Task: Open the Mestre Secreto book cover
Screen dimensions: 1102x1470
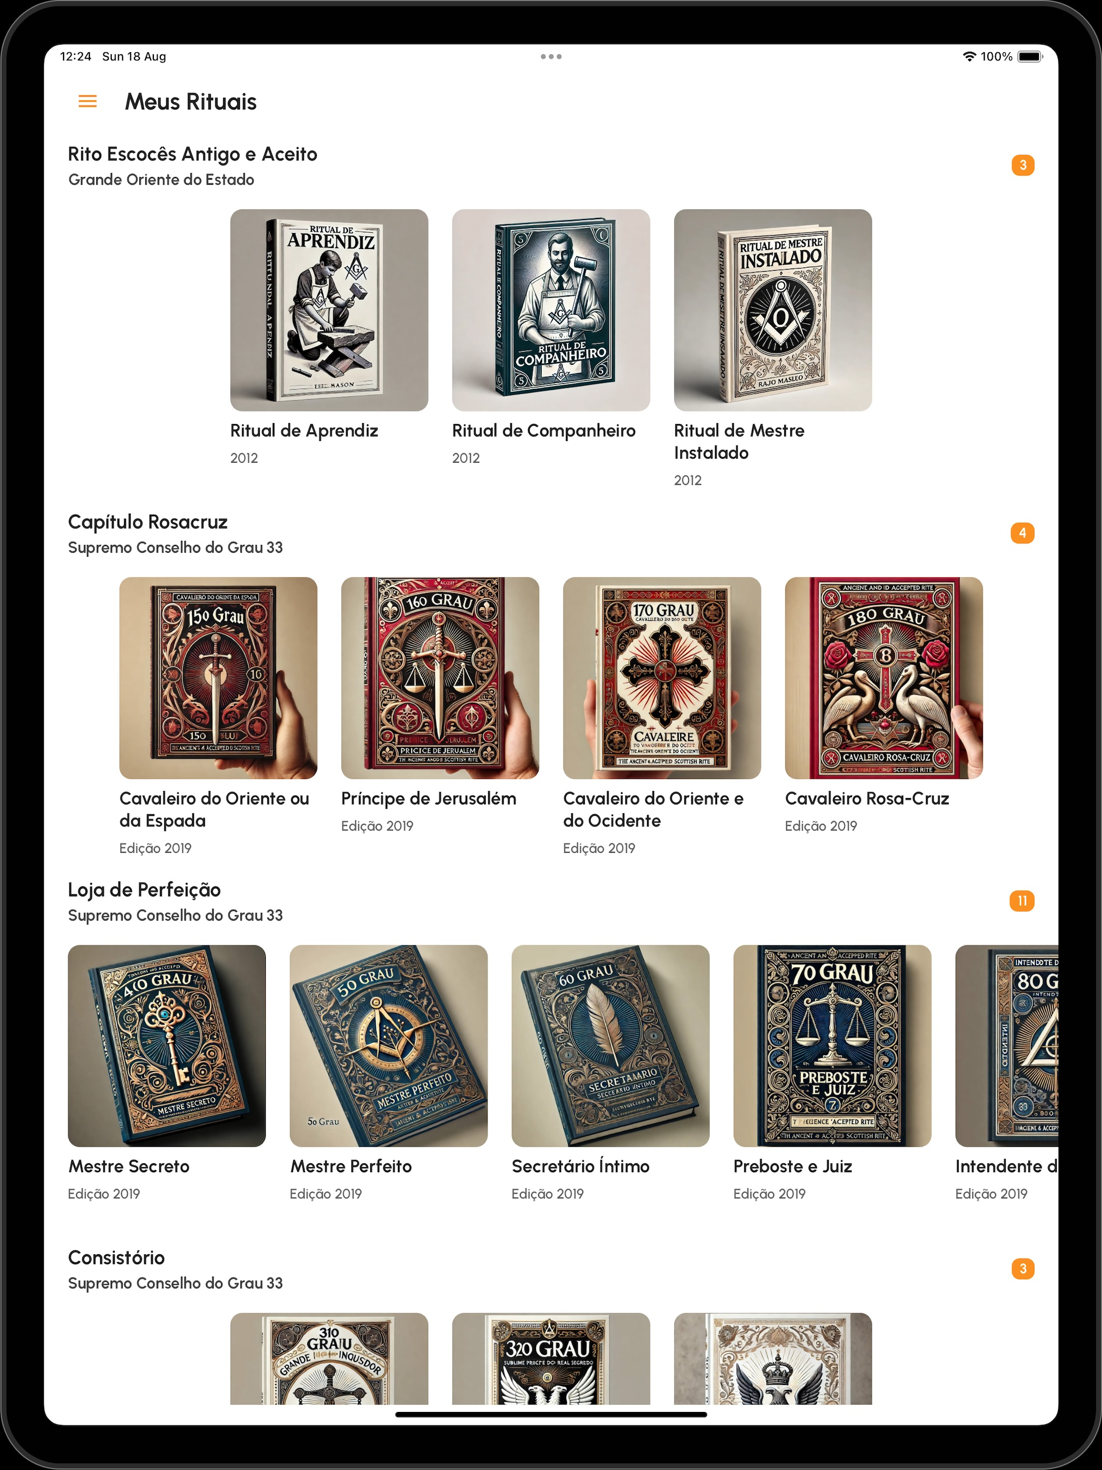Action: click(x=167, y=1046)
